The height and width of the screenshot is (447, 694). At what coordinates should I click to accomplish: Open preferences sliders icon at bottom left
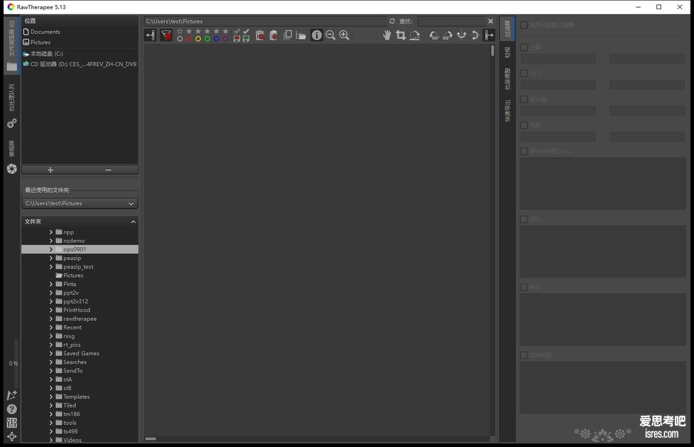point(12,423)
